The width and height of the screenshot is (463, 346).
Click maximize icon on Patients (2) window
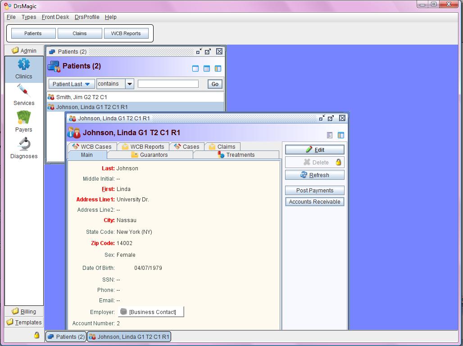click(x=208, y=51)
